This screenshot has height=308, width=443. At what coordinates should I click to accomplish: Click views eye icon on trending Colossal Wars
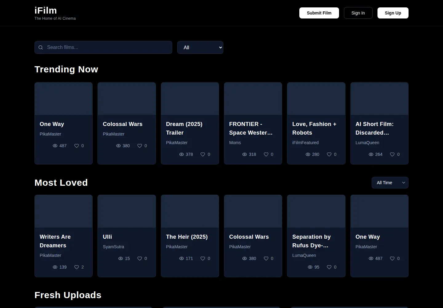point(118,146)
